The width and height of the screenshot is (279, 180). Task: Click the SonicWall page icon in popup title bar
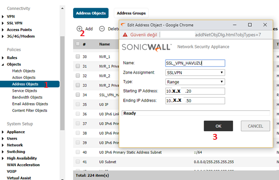pos(123,25)
